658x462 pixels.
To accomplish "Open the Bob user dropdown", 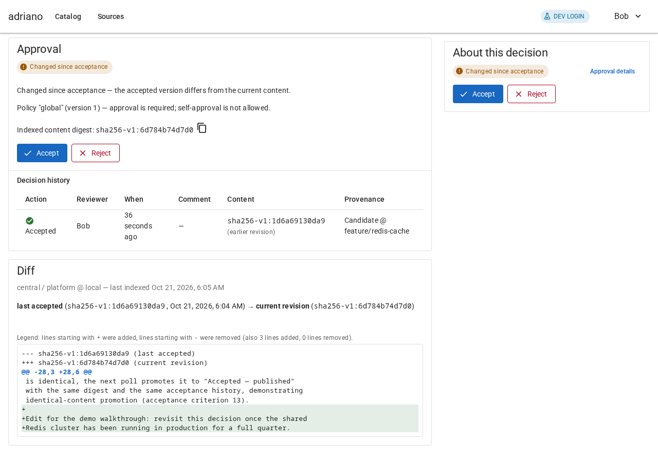I will pyautogui.click(x=628, y=16).
